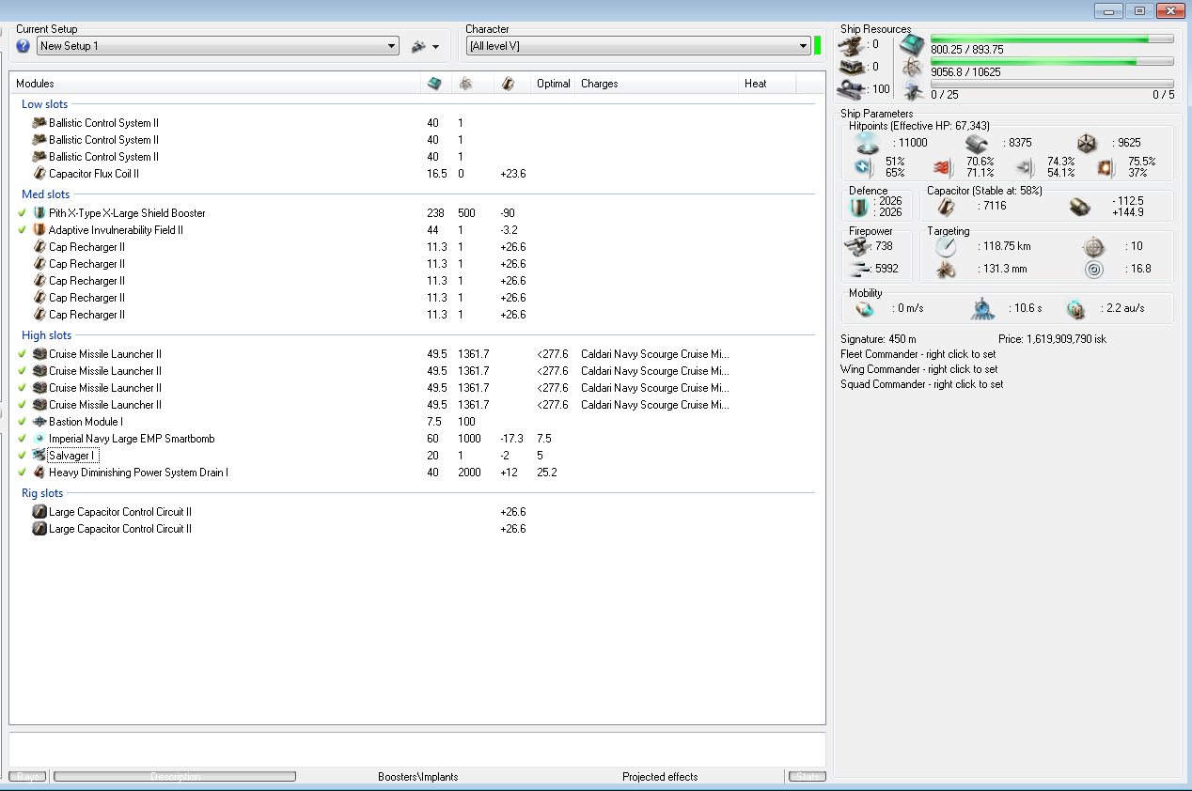Click the Description button
The image size is (1192, 791).
click(x=175, y=777)
